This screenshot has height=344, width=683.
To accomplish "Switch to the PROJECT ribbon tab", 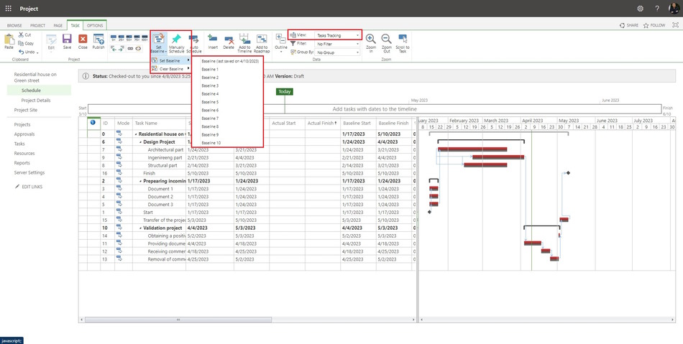I will point(37,26).
